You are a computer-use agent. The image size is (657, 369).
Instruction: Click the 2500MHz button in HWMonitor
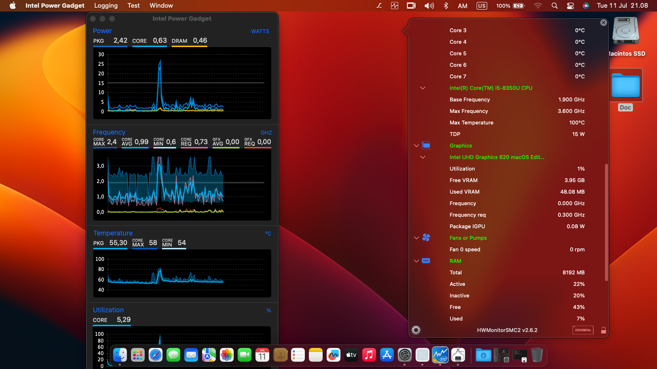click(582, 330)
